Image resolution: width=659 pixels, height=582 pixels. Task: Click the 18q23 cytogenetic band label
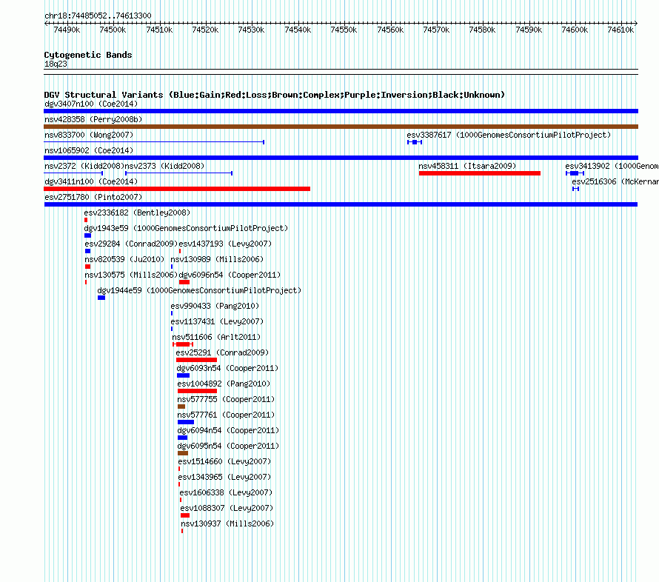56,64
